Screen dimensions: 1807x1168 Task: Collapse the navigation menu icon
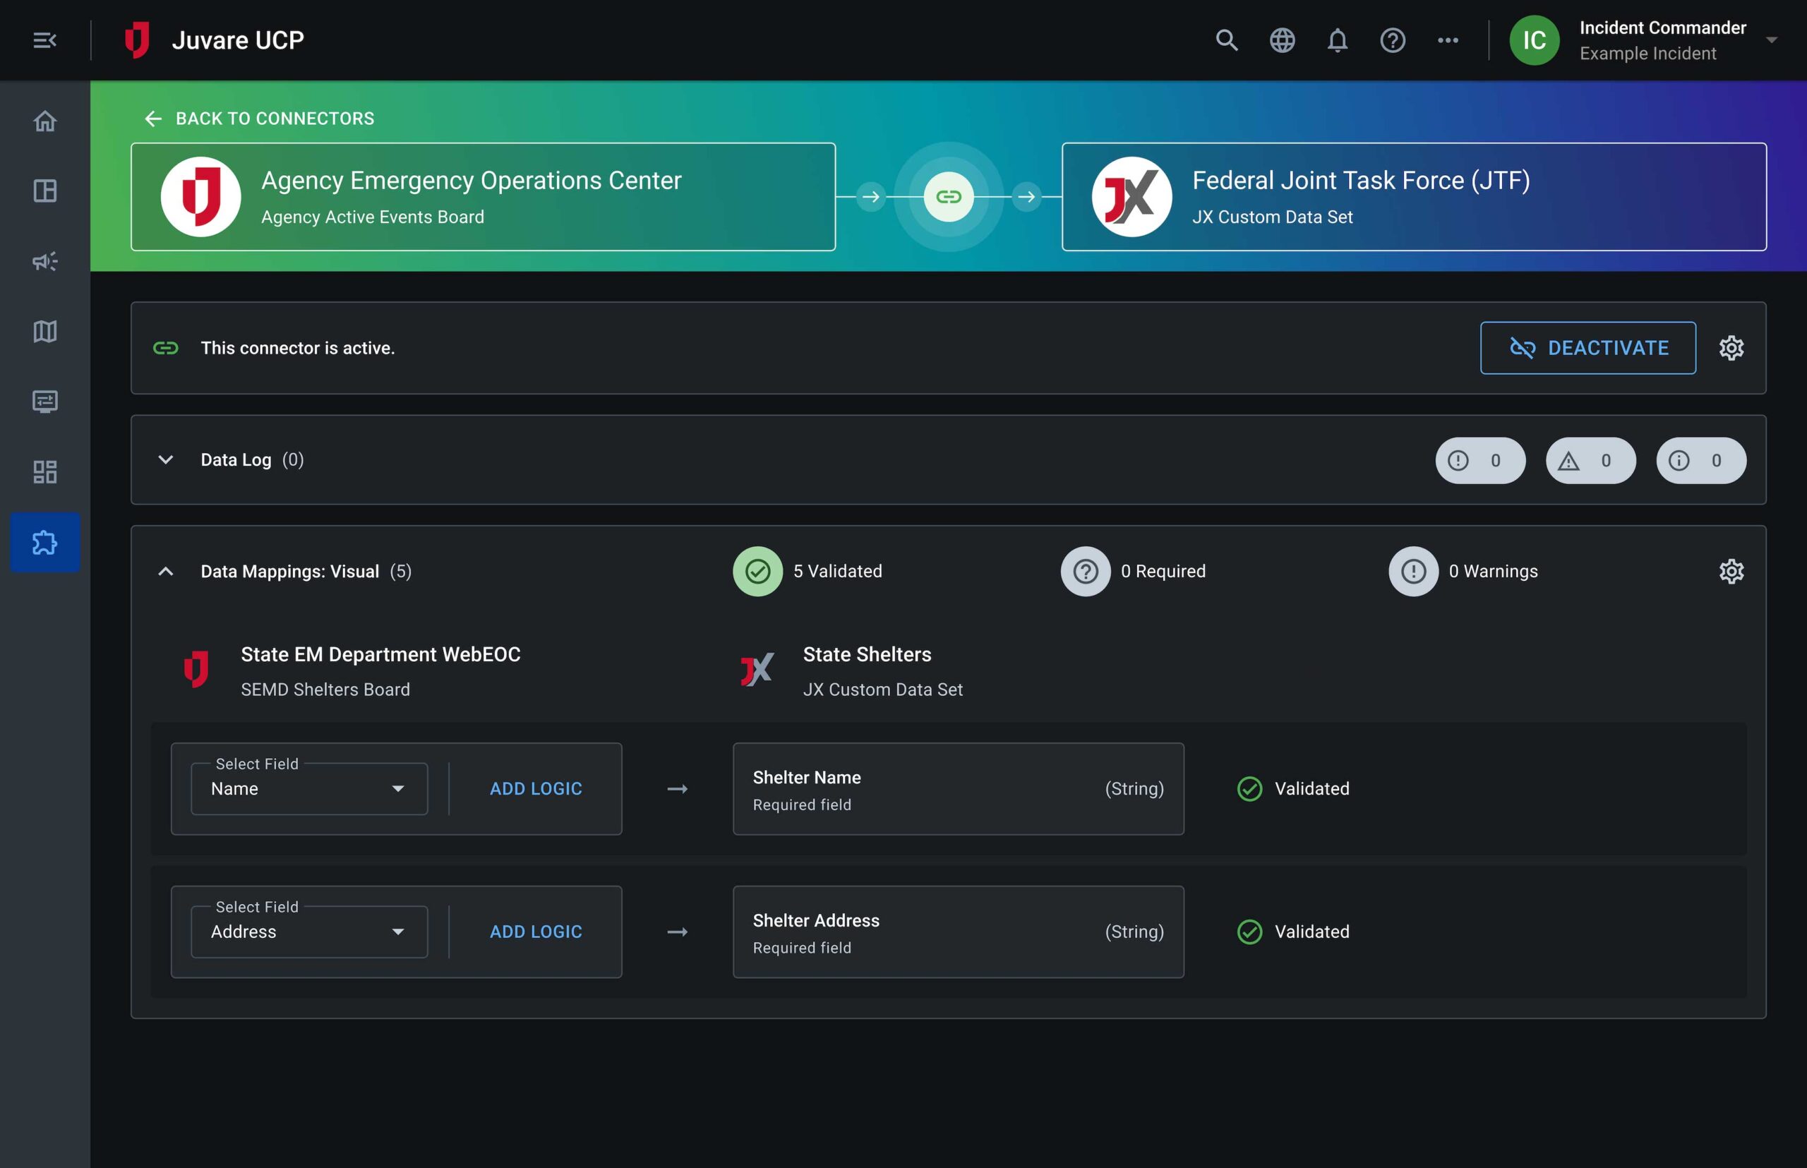[x=44, y=40]
